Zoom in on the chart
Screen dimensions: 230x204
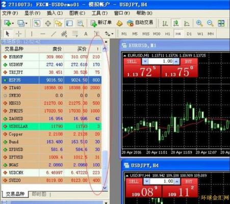pyautogui.click(x=199, y=23)
